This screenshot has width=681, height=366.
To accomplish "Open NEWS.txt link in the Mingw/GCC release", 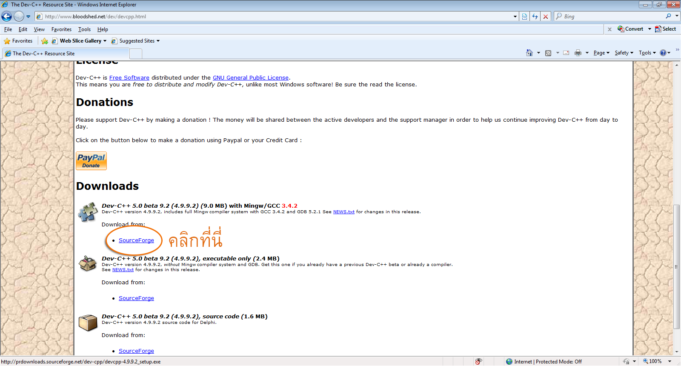I will coord(344,212).
